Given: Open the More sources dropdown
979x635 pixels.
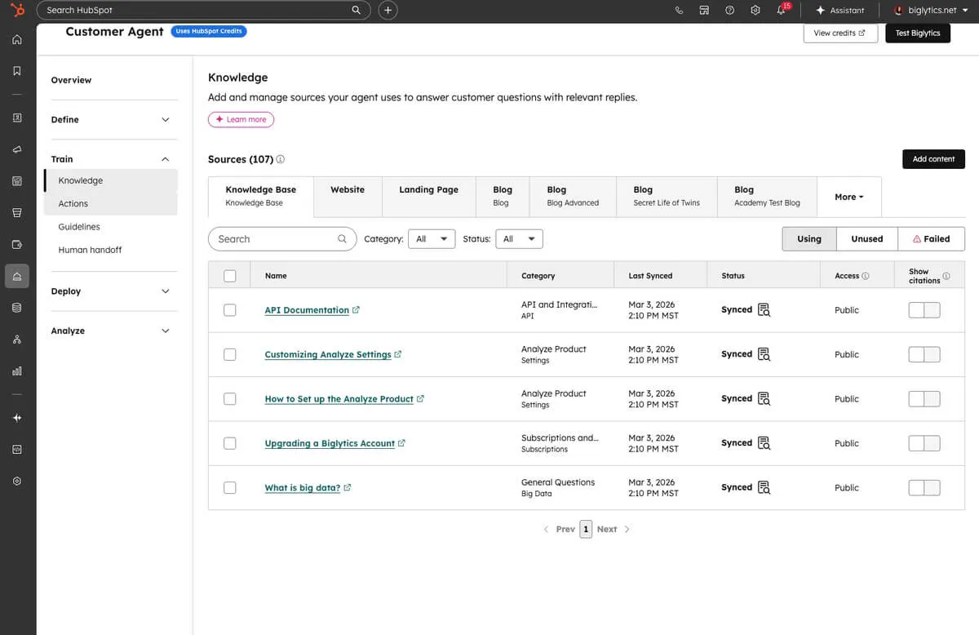Looking at the screenshot, I should point(848,197).
